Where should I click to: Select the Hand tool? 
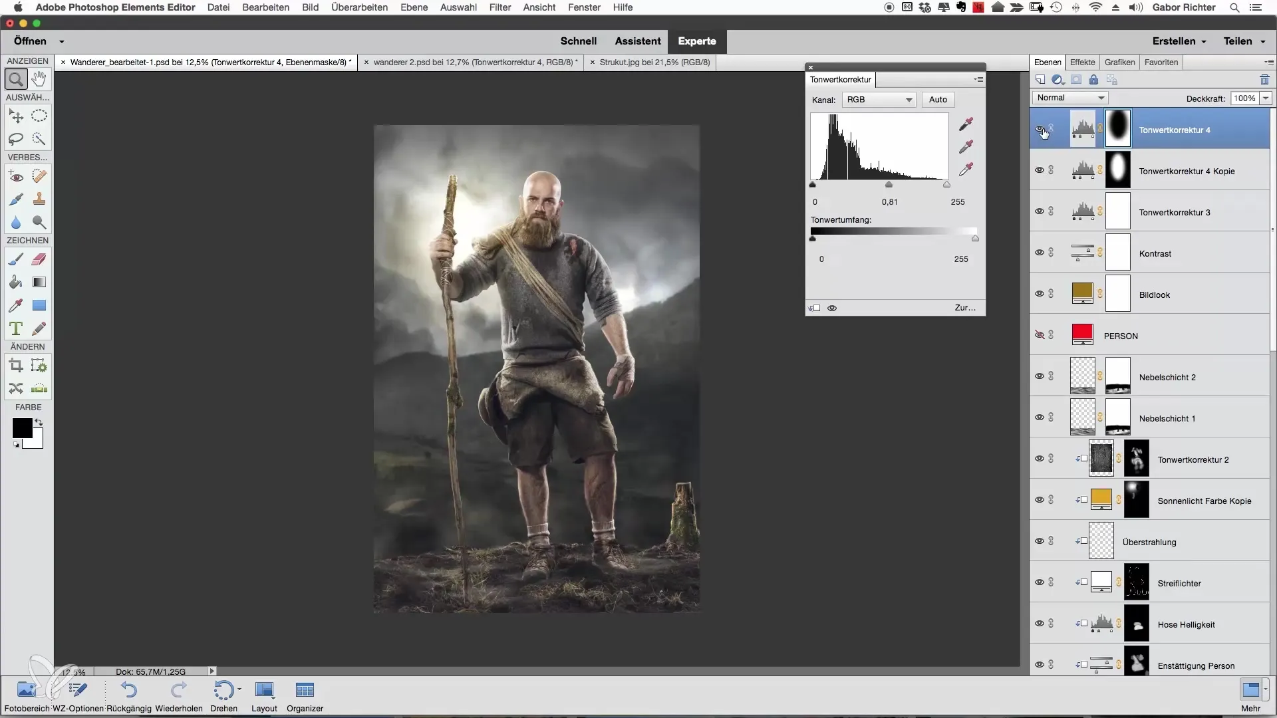pos(39,79)
